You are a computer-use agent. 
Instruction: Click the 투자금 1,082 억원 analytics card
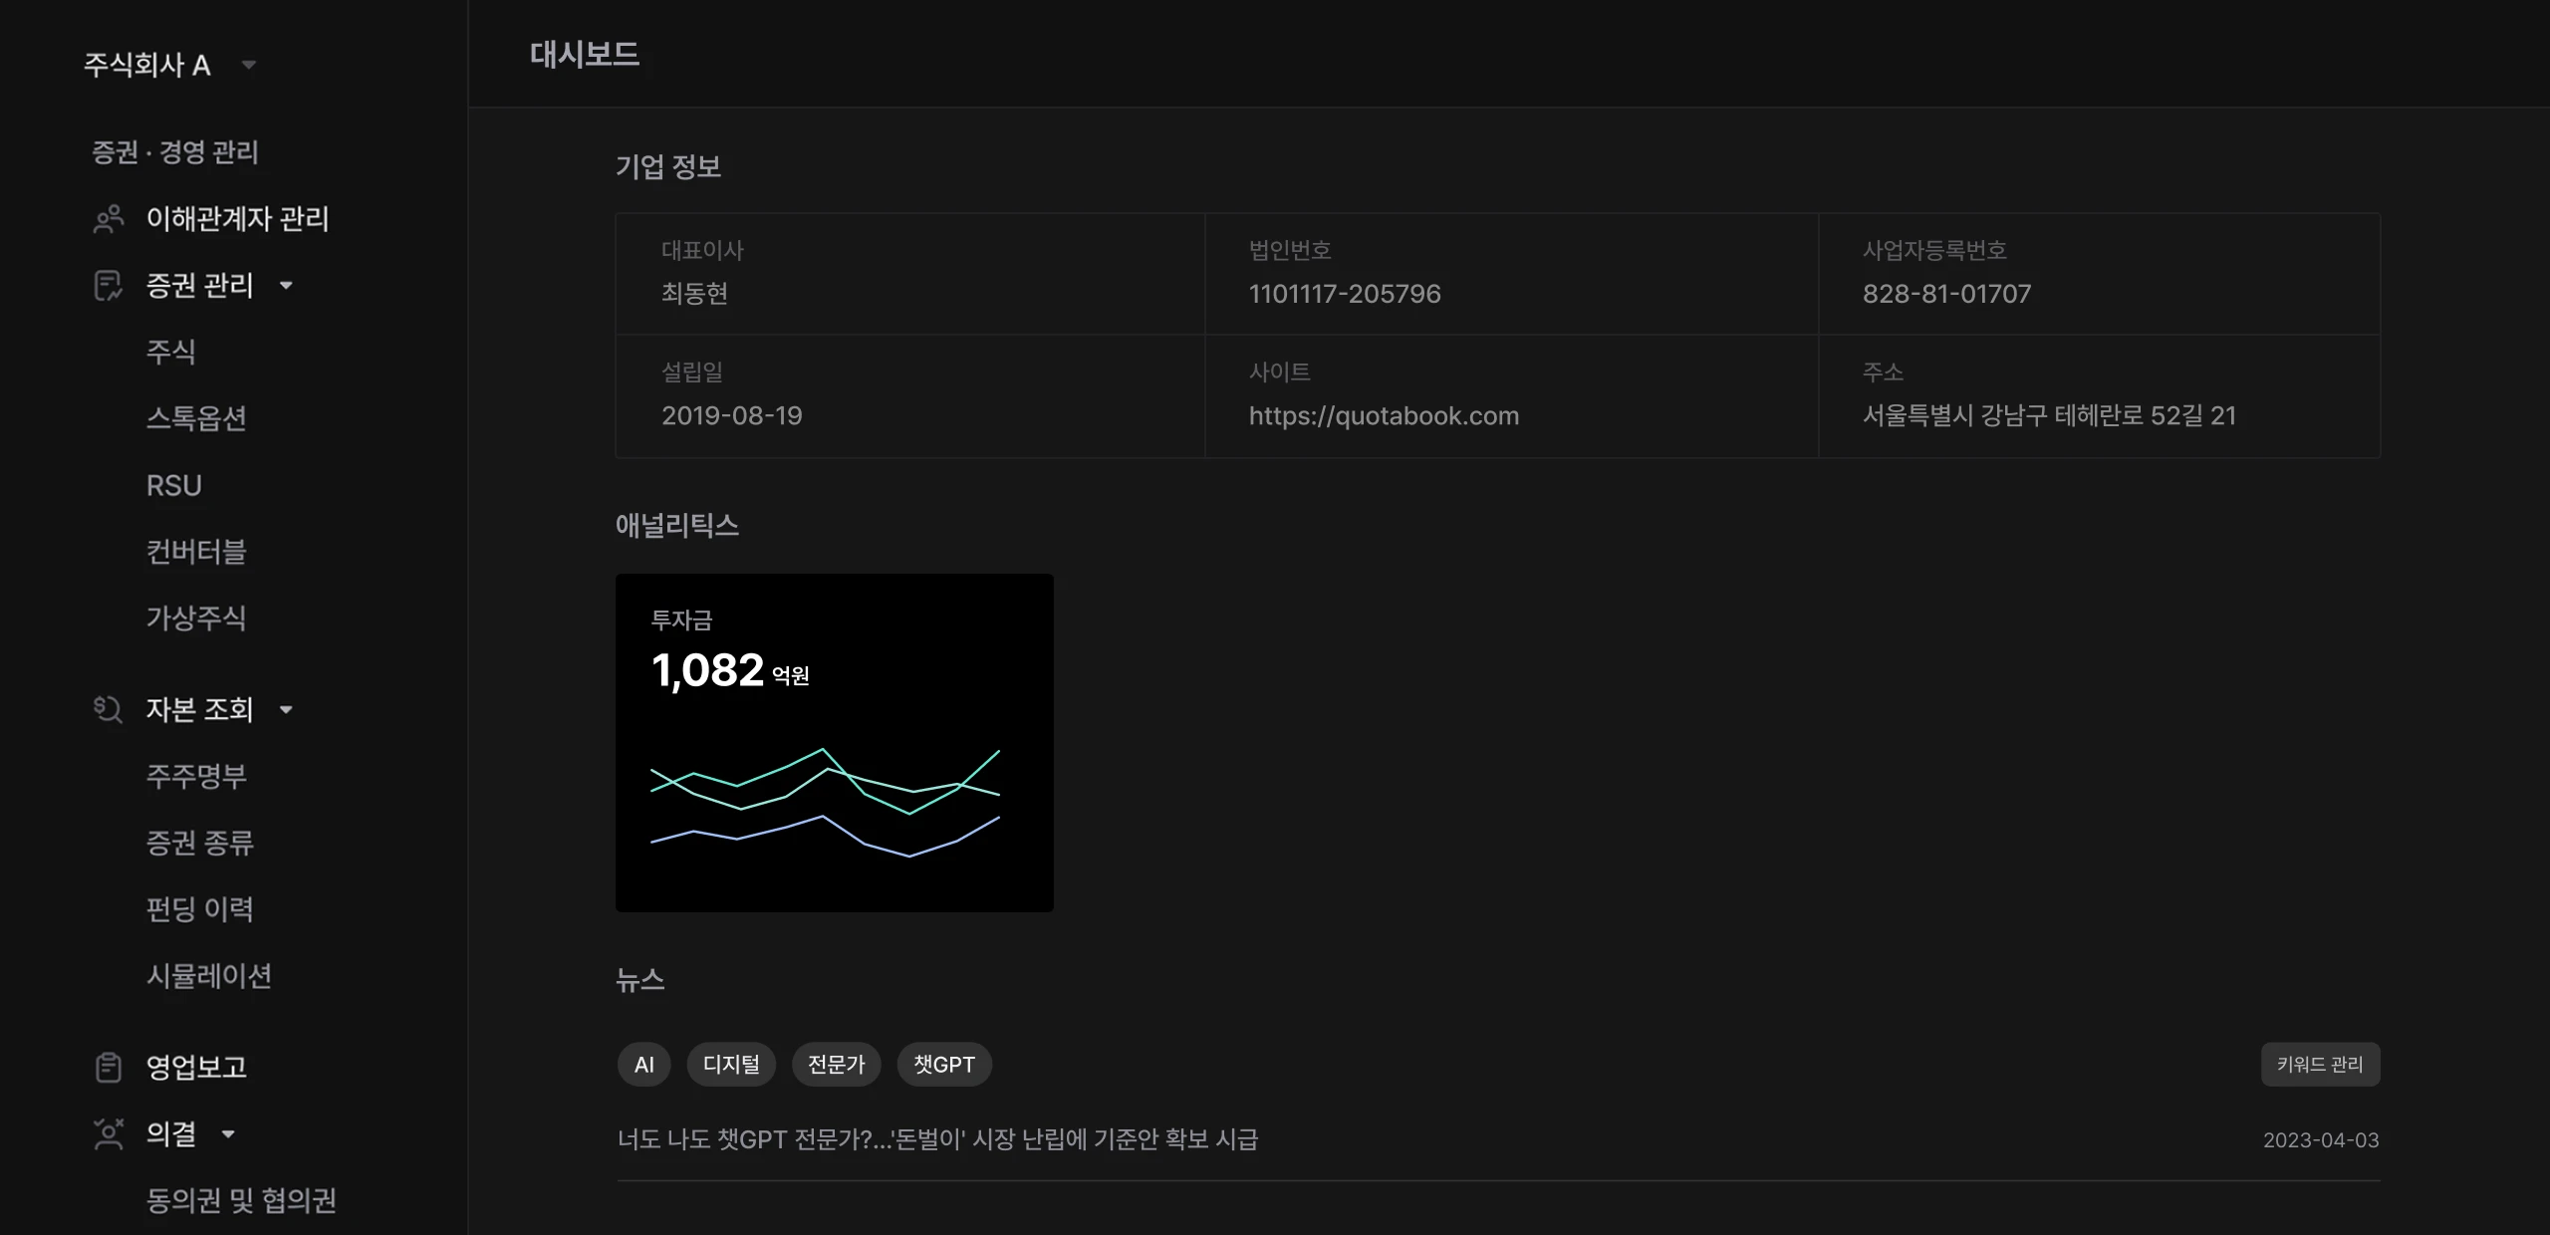(835, 743)
